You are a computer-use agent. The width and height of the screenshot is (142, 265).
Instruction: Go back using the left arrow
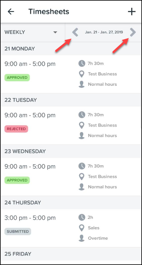pyautogui.click(x=11, y=12)
